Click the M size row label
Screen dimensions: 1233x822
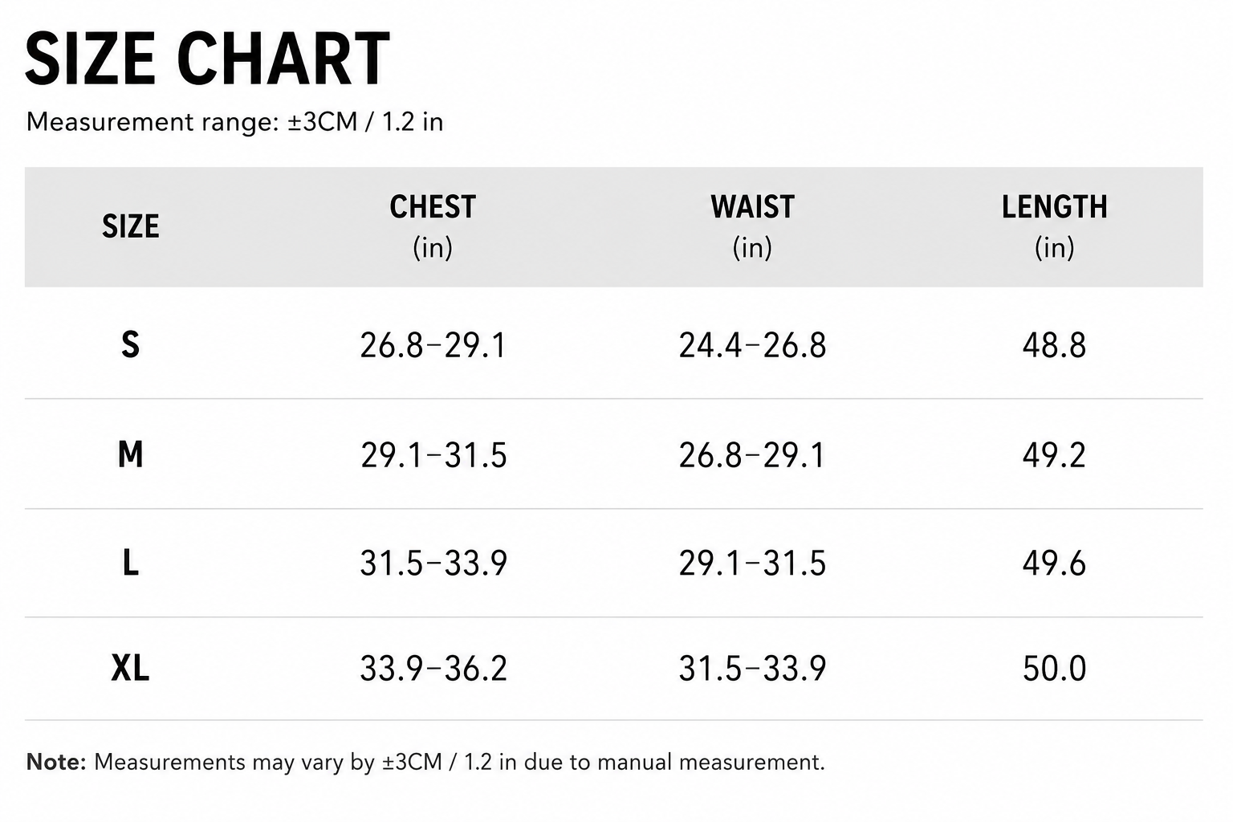pos(131,454)
